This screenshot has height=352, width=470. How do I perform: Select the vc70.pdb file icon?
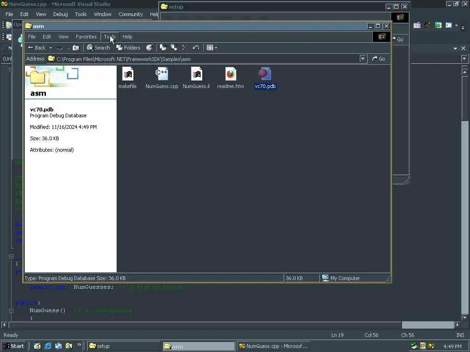[265, 74]
